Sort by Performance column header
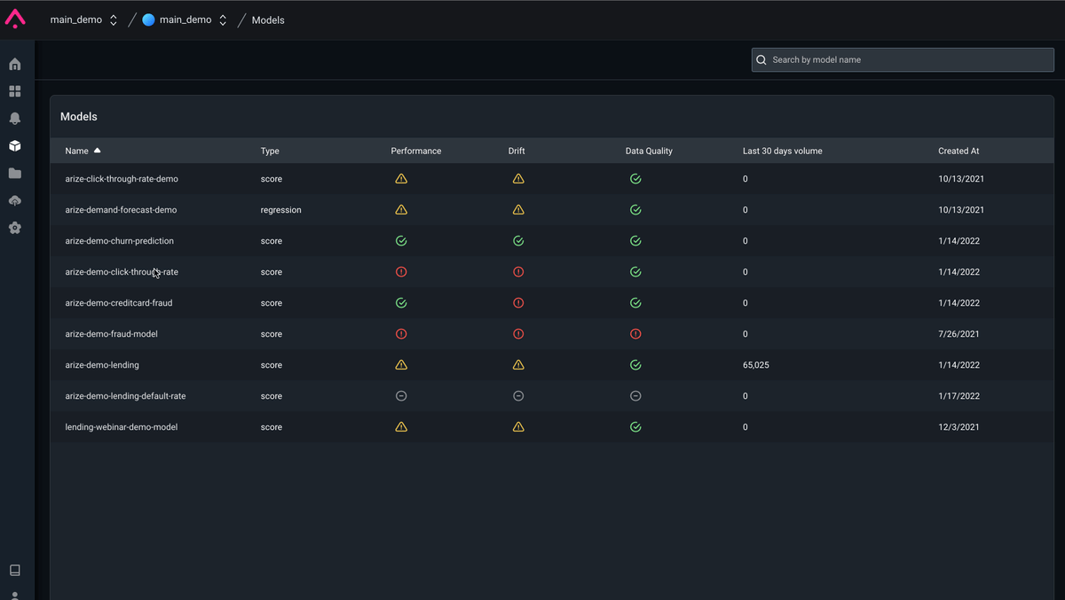This screenshot has width=1065, height=600. click(416, 151)
